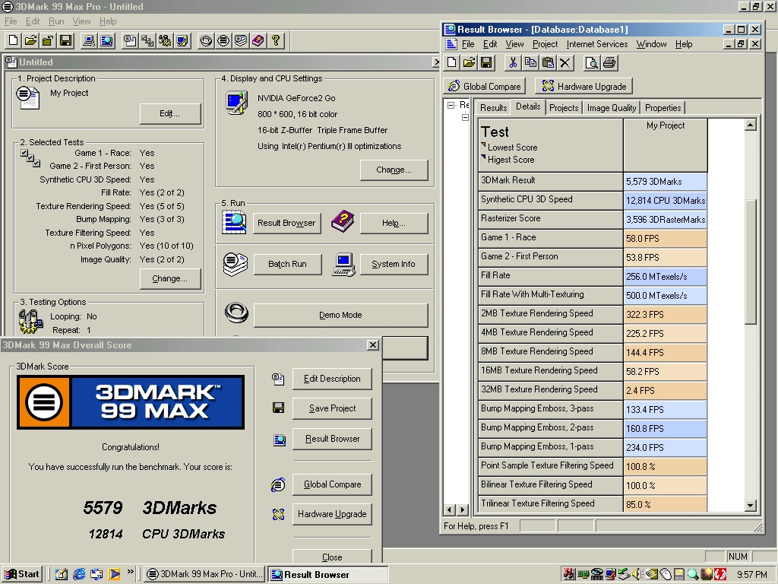
Task: Collapse the child node in results tree
Action: [466, 118]
